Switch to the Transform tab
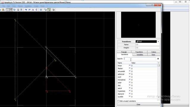The height and width of the screenshot is (107, 190). tap(139, 52)
